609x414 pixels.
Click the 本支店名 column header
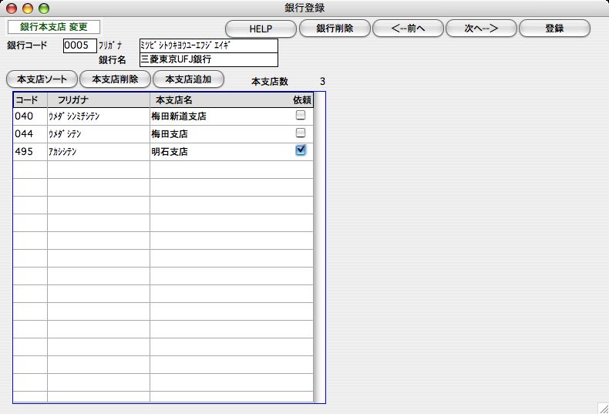coord(216,99)
